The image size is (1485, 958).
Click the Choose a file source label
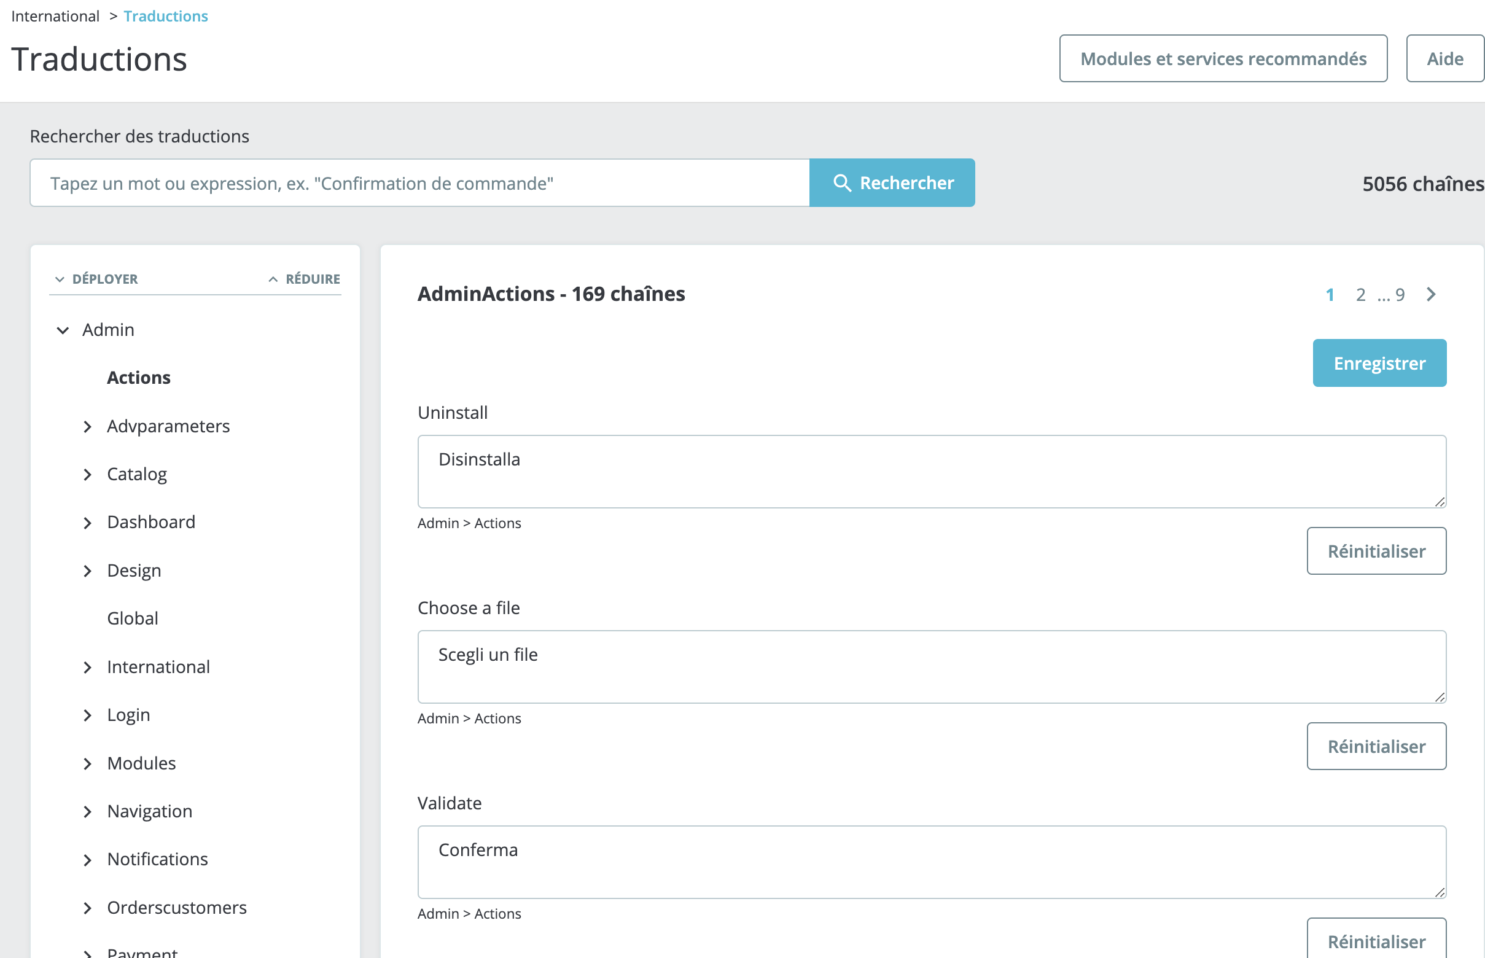point(469,608)
